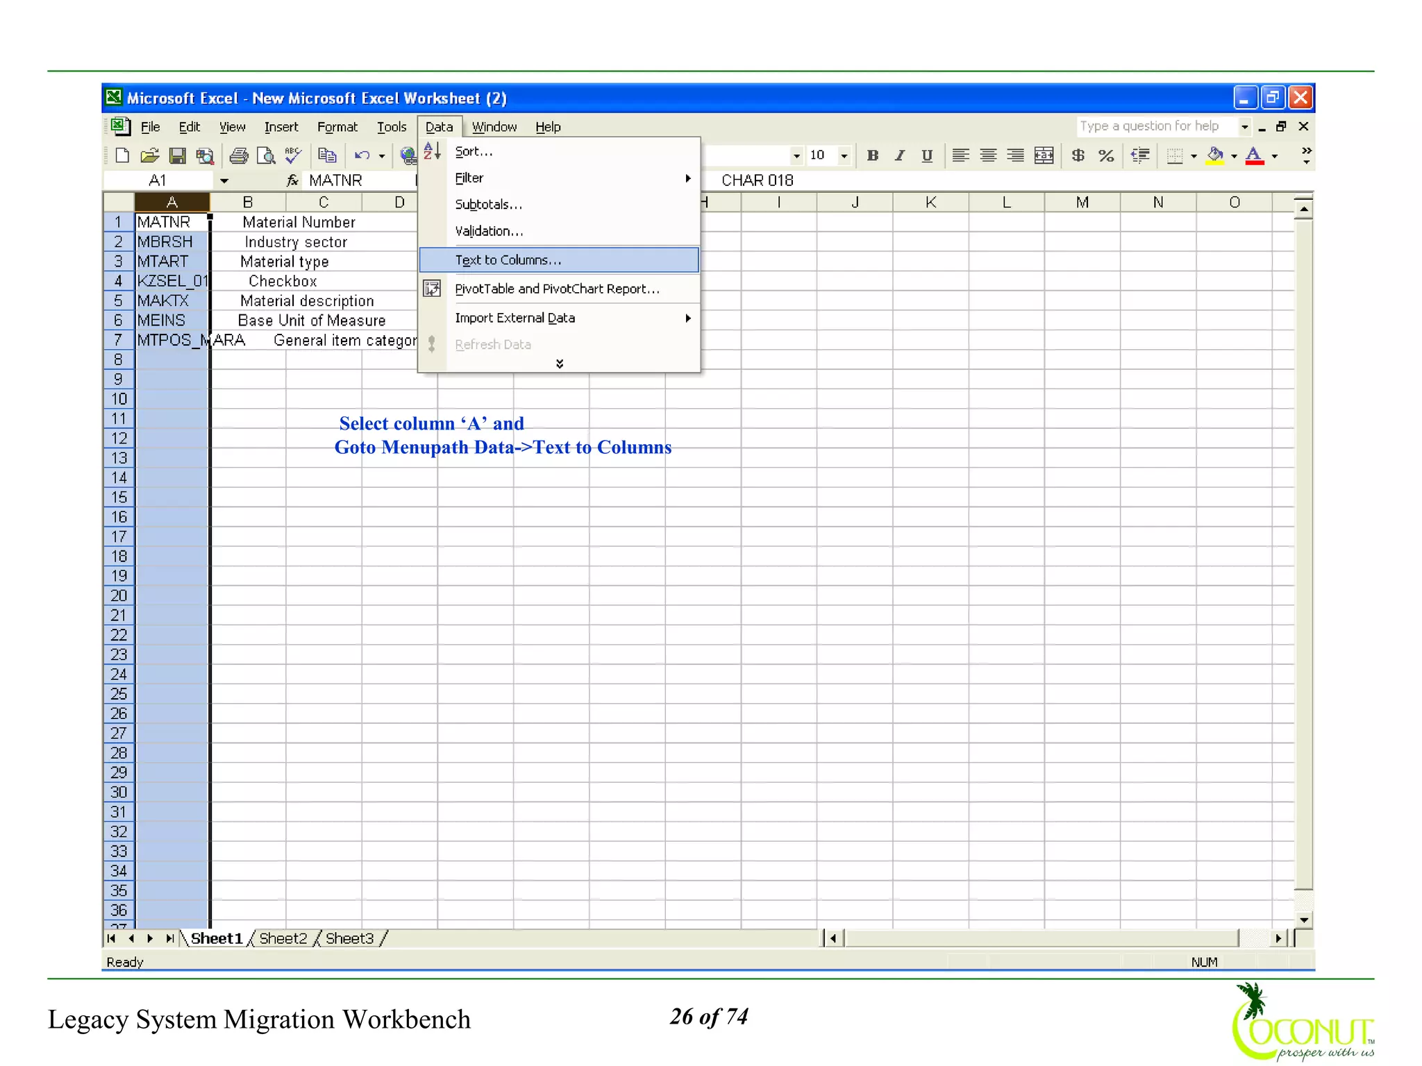
Task: Apply yellow Fill Color bucket
Action: tap(1215, 155)
